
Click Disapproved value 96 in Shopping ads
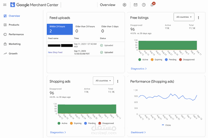pos(52,93)
